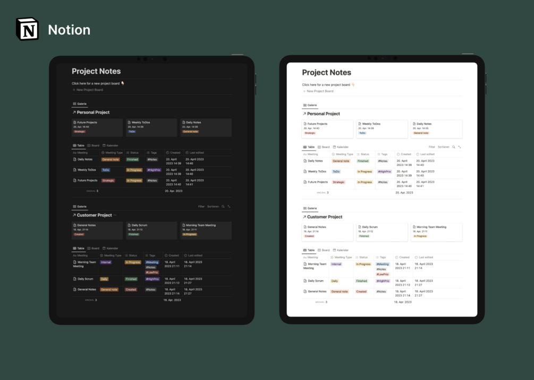Click page icon on Morning Team Meeting card, light tablet
534x380 pixels.
pos(414,227)
